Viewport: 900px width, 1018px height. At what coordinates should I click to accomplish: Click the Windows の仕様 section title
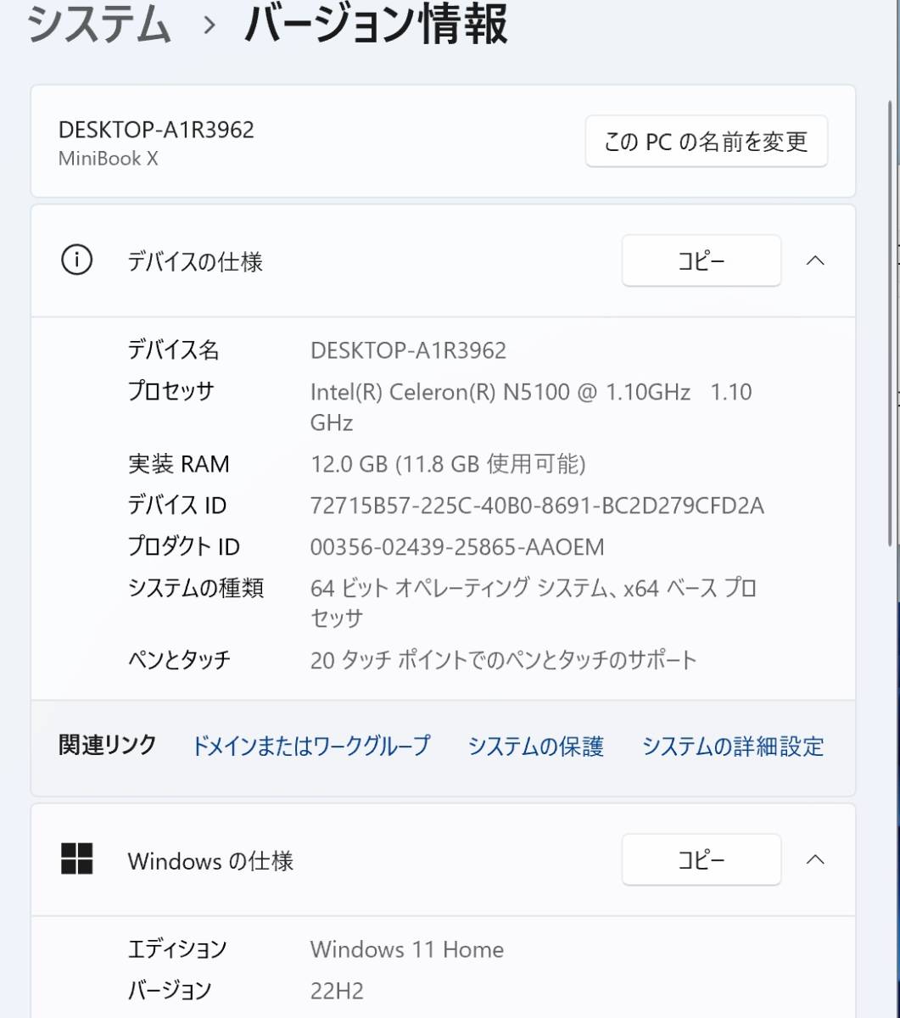(210, 861)
